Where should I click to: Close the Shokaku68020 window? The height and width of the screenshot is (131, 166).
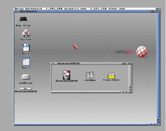click(52, 64)
